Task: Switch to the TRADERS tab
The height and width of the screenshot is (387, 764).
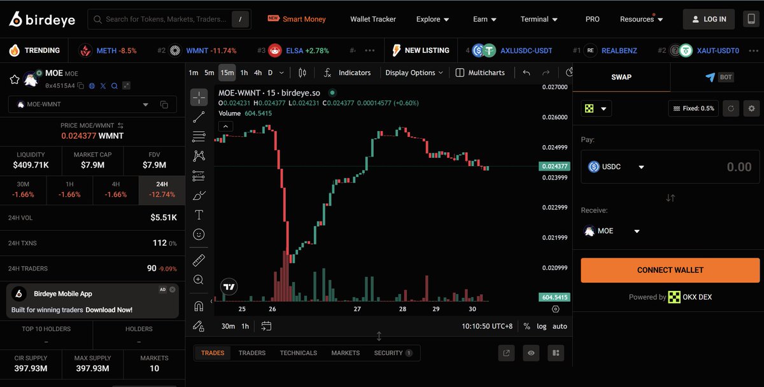Action: click(x=252, y=353)
